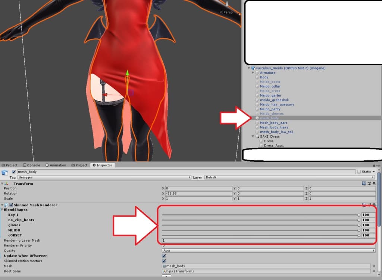382x280 pixels.
Task: Click the Rotation X input field
Action: pyautogui.click(x=198, y=194)
